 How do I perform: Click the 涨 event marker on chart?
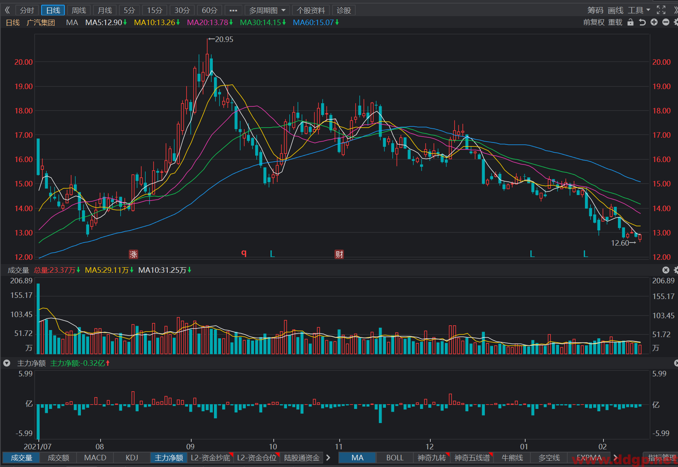tap(133, 254)
